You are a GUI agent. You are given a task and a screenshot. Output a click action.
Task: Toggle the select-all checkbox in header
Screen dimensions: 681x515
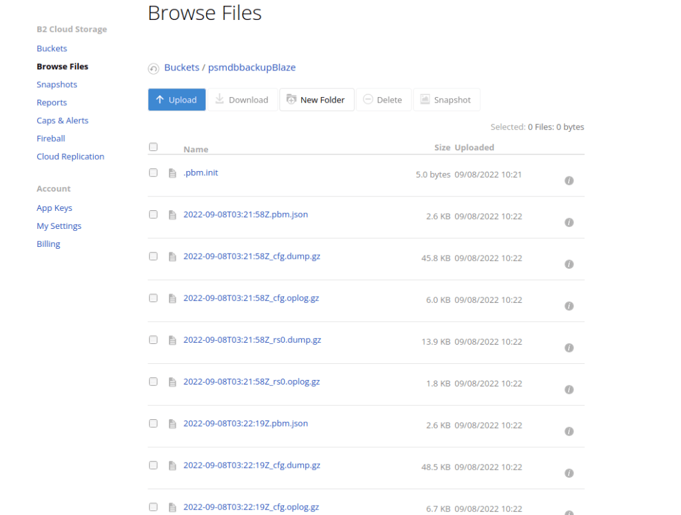point(154,147)
